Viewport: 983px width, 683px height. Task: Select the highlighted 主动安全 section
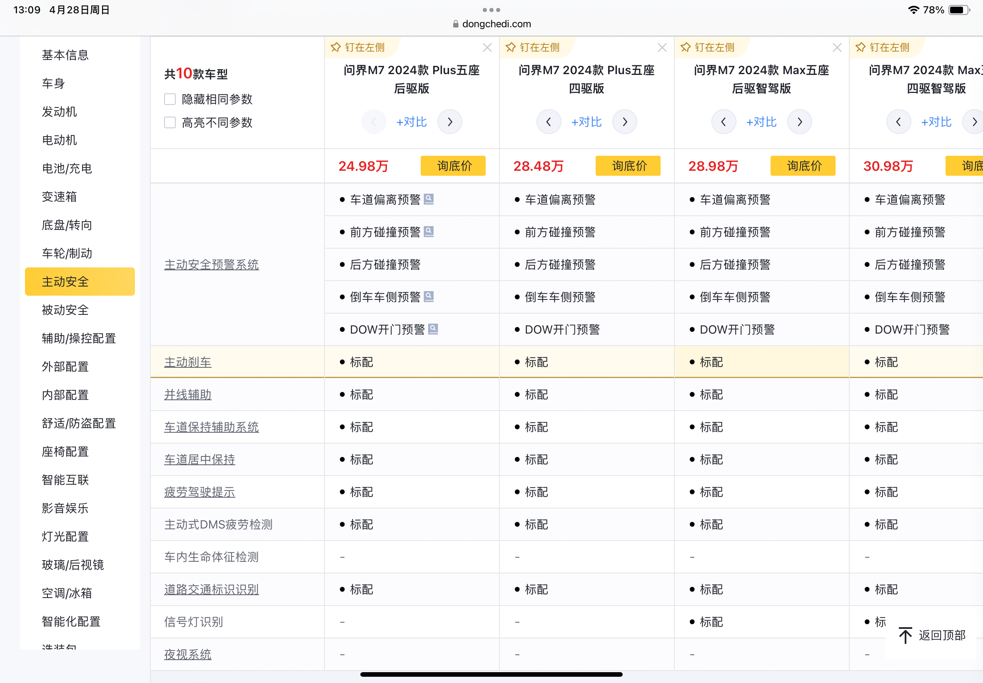pyautogui.click(x=80, y=282)
